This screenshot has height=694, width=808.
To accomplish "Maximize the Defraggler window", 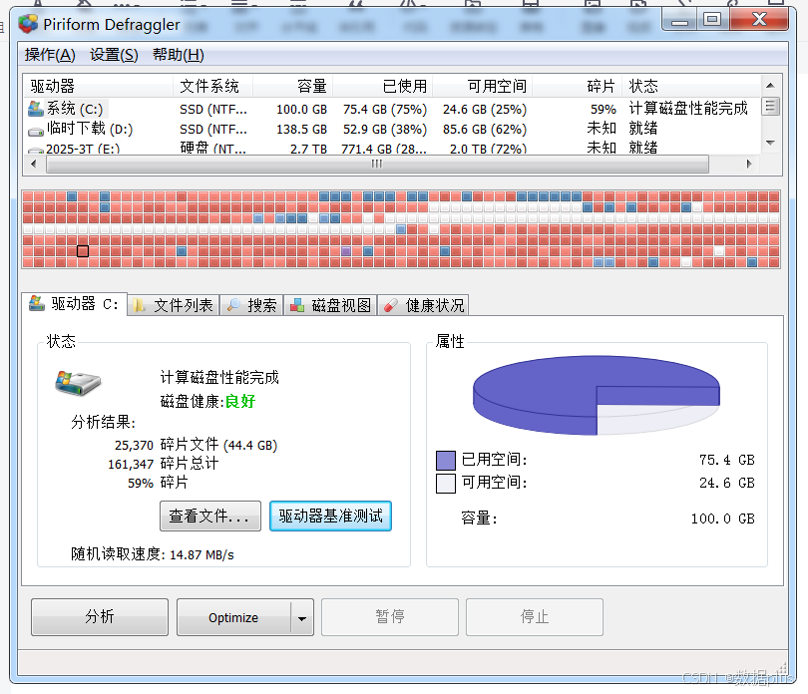I will [x=712, y=20].
